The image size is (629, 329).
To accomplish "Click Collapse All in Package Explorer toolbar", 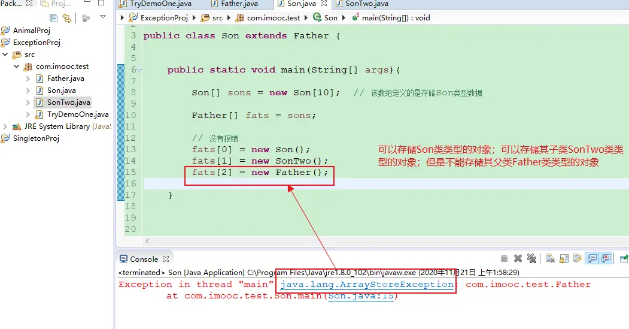I will [x=53, y=18].
